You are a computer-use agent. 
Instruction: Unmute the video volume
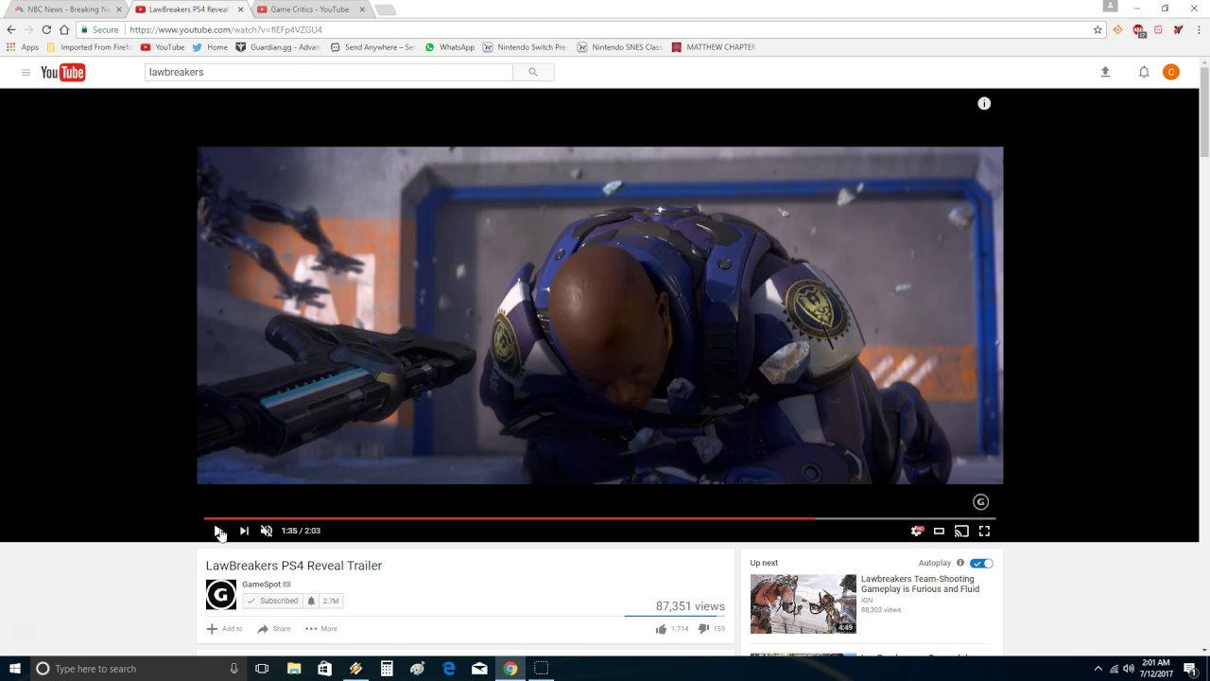(x=267, y=531)
